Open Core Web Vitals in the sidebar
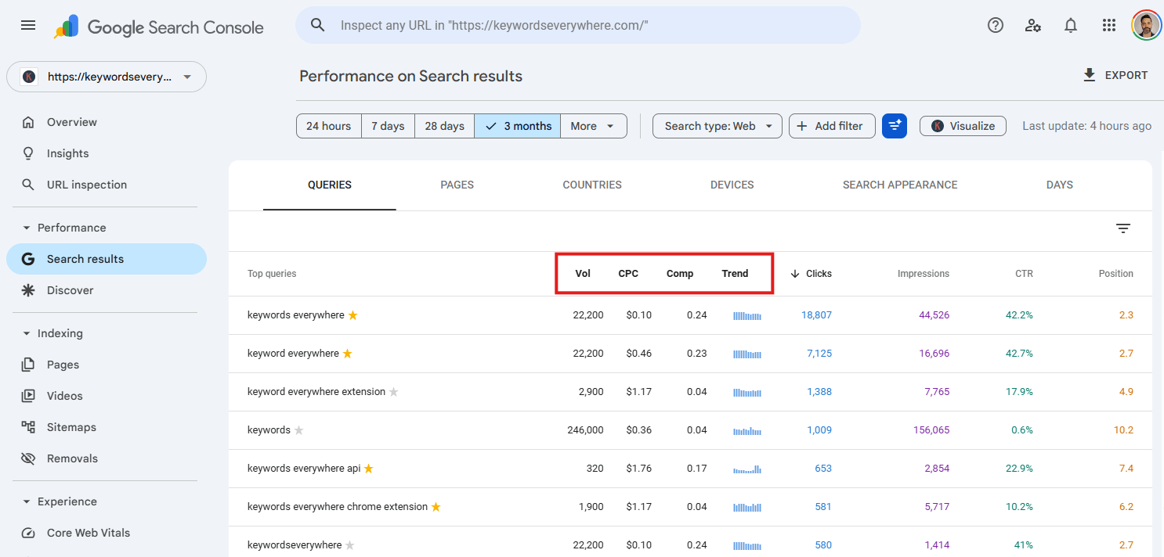The width and height of the screenshot is (1164, 557). coord(107,533)
